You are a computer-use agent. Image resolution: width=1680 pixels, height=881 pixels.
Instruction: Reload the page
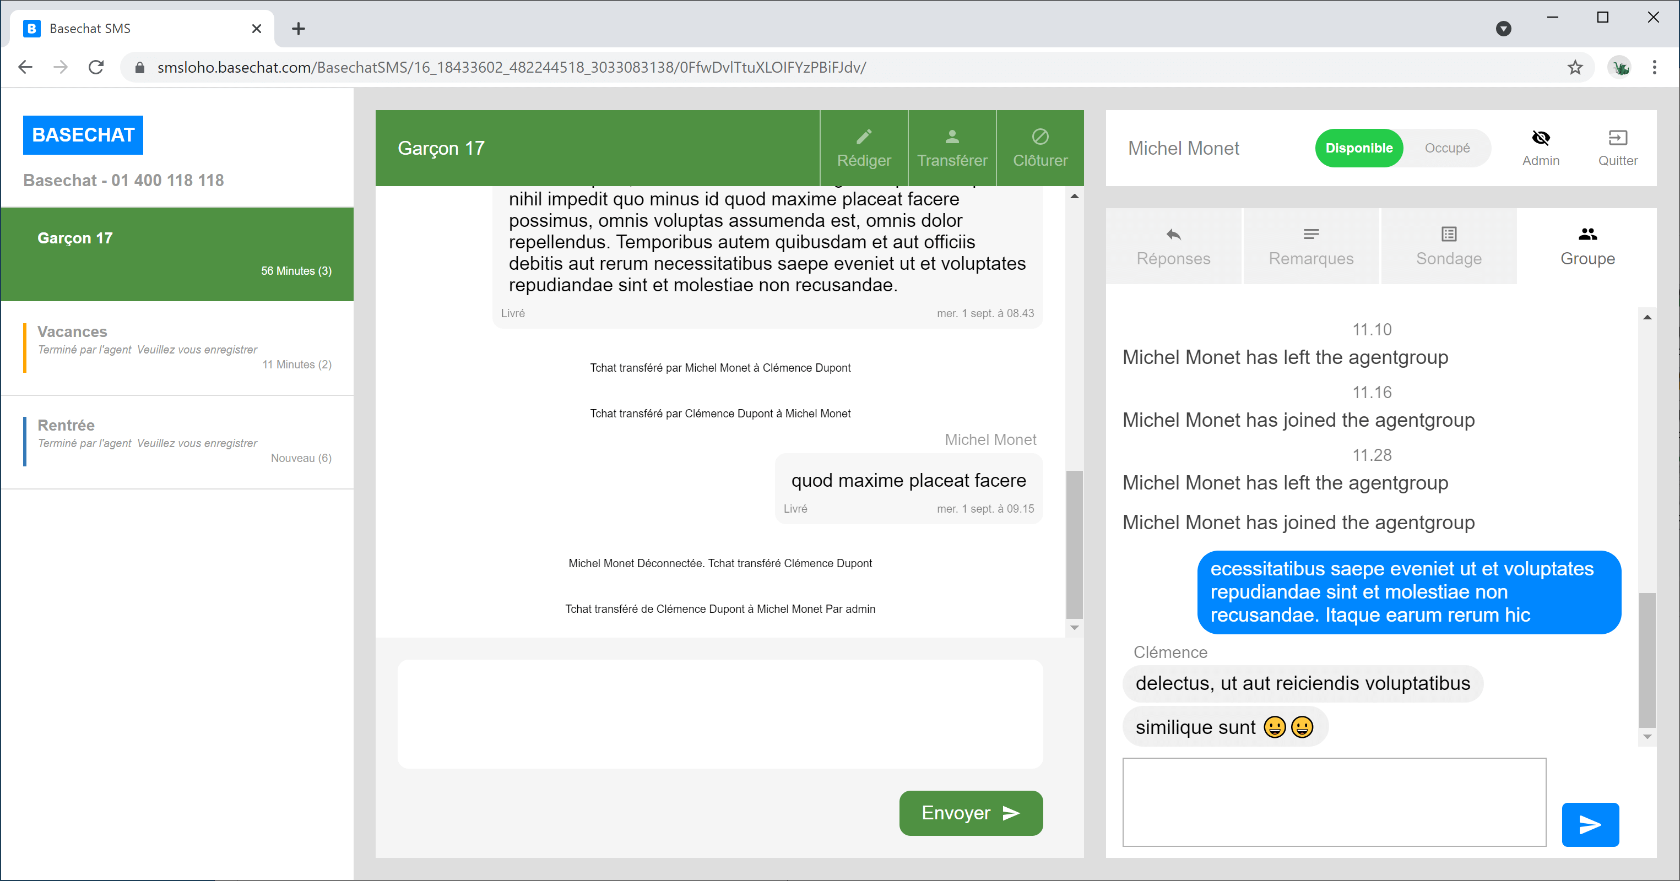pos(96,67)
